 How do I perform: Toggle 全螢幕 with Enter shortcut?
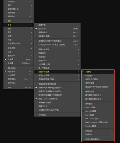[x=19, y=59]
